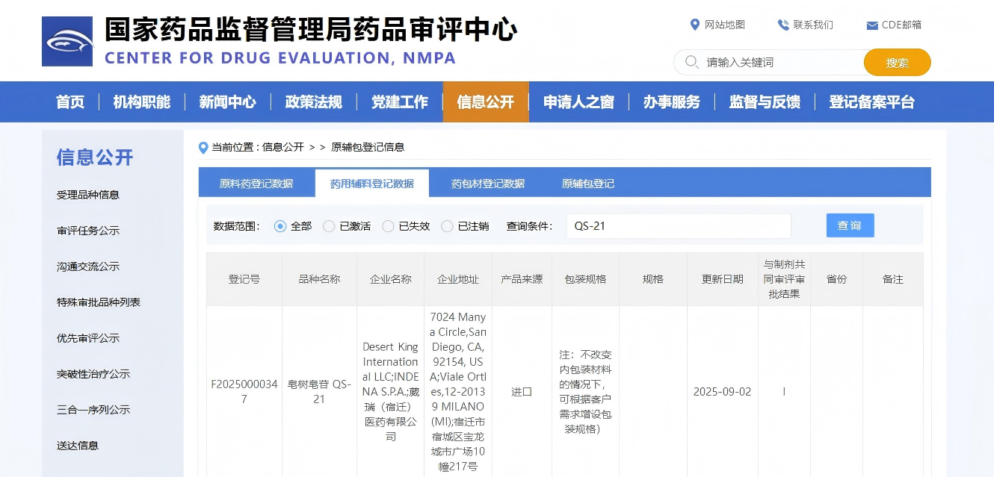994x477 pixels.
Task: Click the 2025-09-02 update date cell
Action: point(723,392)
